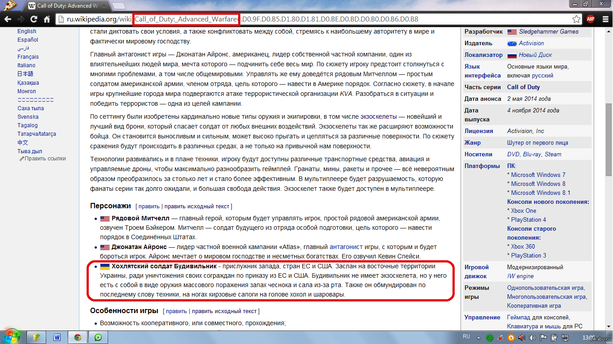
Task: Open the green @ Mail.Ru Agent taskbar button
Action: pos(98,337)
